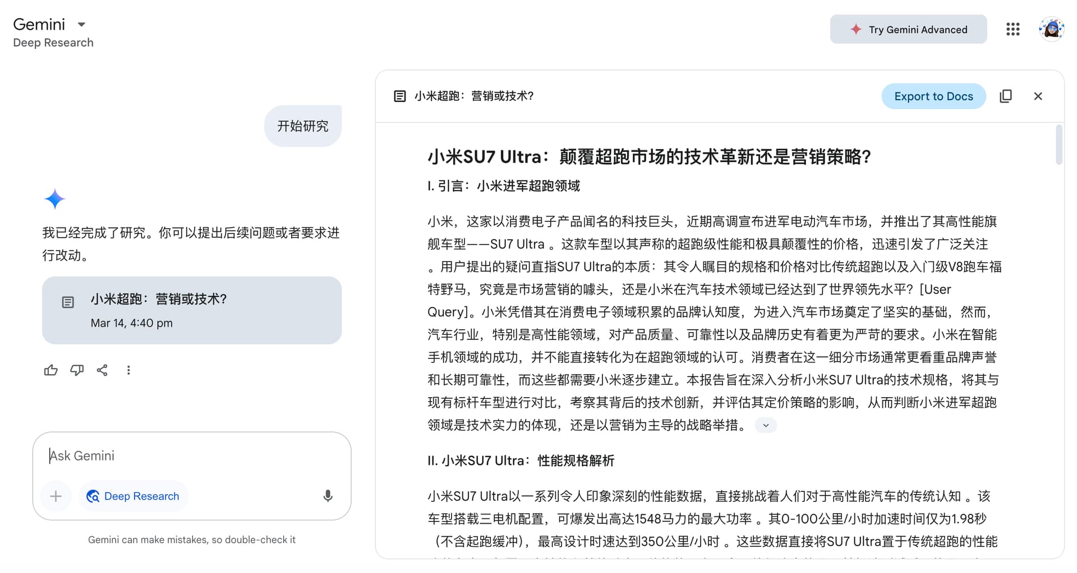Click the Ask Gemini input field
The width and height of the screenshot is (1077, 573).
coord(192,455)
